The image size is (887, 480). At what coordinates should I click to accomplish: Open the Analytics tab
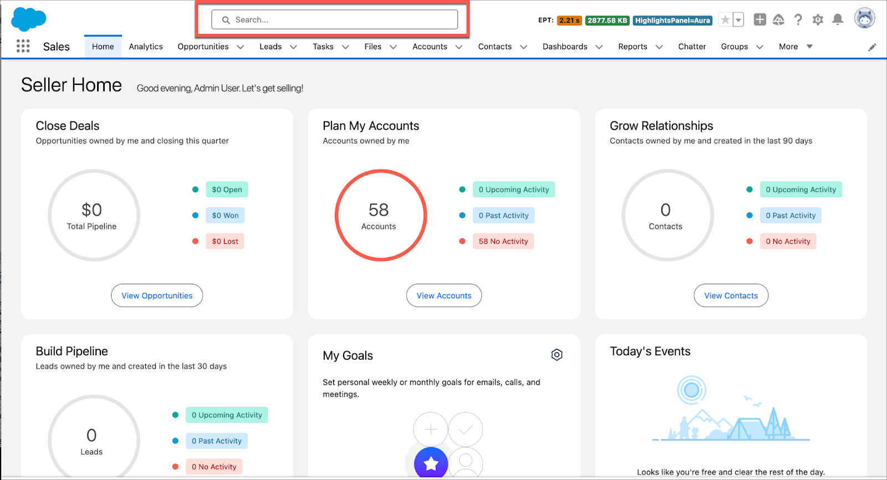pos(146,47)
